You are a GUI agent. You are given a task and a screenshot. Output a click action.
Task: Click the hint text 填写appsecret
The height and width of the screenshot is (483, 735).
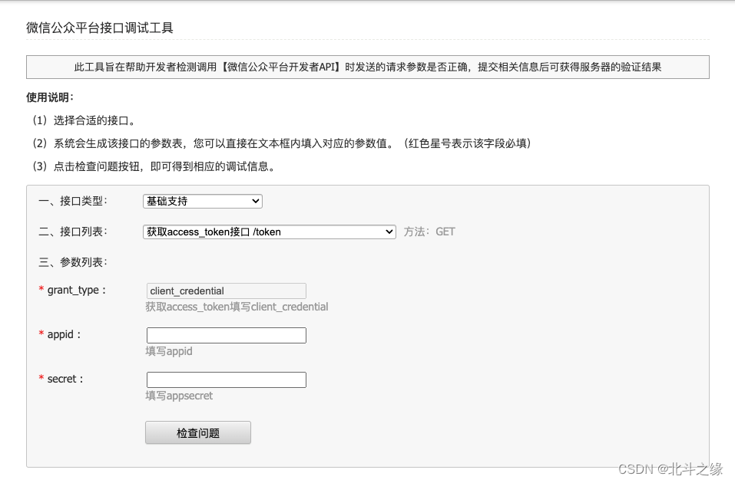click(179, 396)
